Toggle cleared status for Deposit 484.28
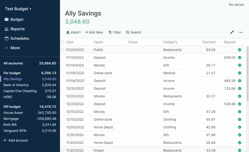 coord(240,81)
